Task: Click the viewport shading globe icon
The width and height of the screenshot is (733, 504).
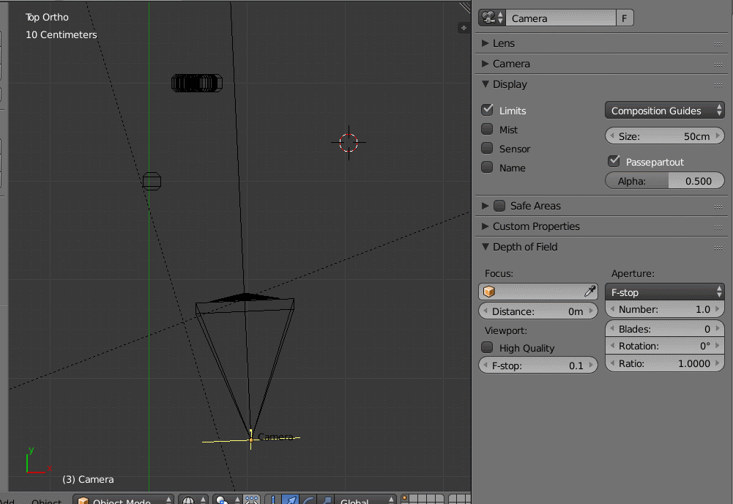Action: click(x=187, y=500)
